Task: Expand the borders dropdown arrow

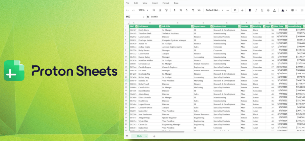Action: coord(296,10)
